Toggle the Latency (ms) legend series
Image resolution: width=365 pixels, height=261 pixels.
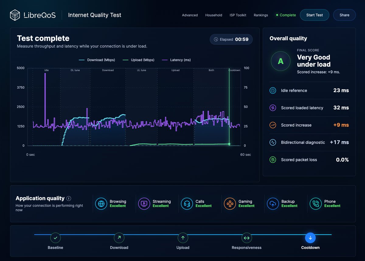(x=176, y=60)
